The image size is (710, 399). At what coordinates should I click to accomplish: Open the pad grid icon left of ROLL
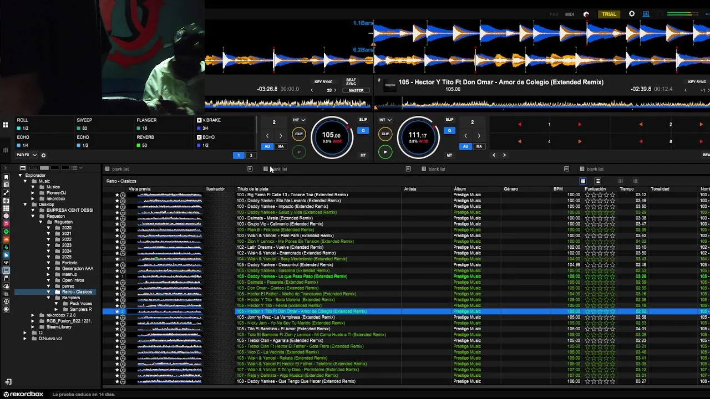[x=5, y=125]
